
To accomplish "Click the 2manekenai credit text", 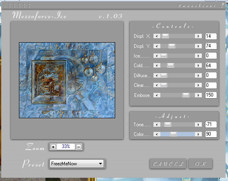I will coord(197,6).
